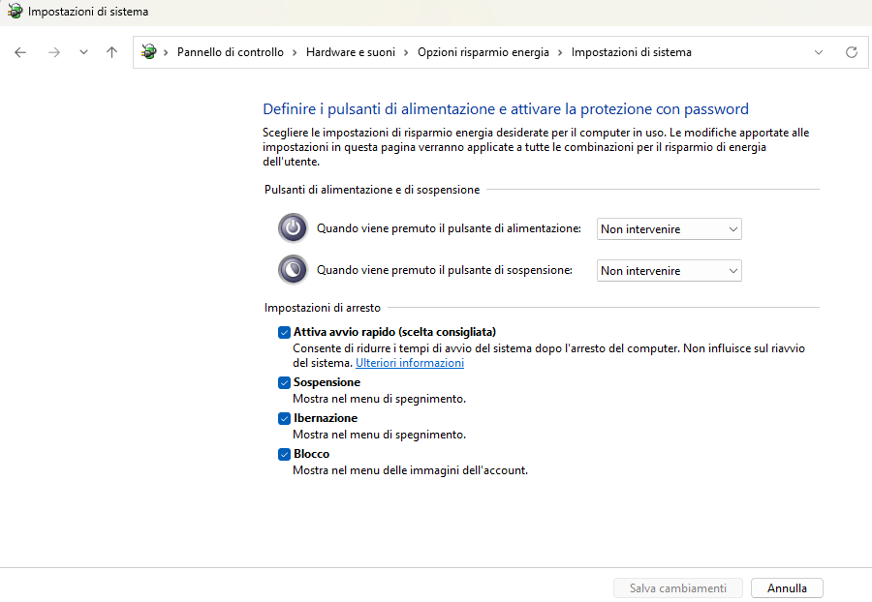This screenshot has height=602, width=872.
Task: Click the sleep button icon
Action: [292, 269]
